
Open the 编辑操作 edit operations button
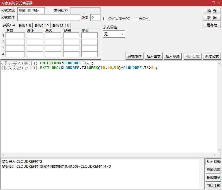tap(135, 56)
